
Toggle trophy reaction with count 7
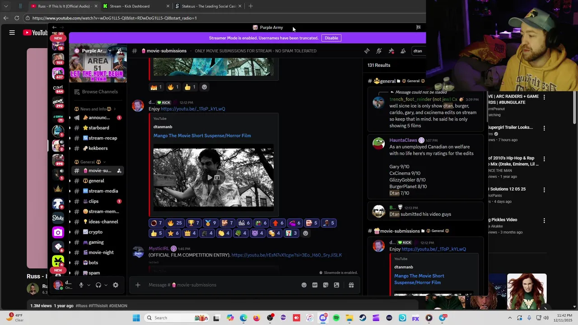tap(193, 223)
